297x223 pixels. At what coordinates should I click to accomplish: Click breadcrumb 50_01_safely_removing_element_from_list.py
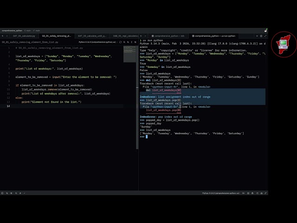30,42
